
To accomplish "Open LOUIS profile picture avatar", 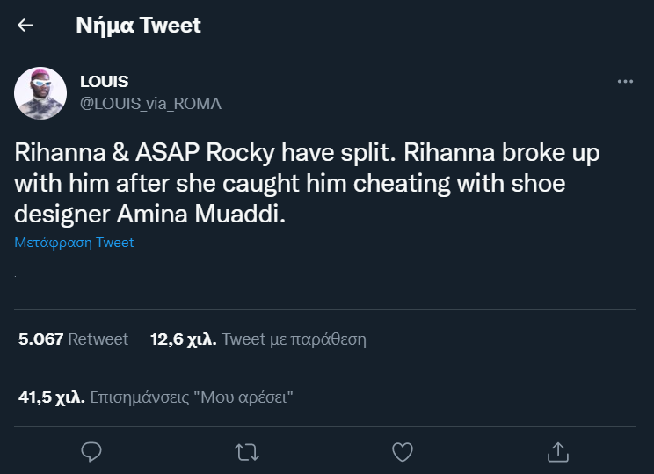I will [x=40, y=93].
